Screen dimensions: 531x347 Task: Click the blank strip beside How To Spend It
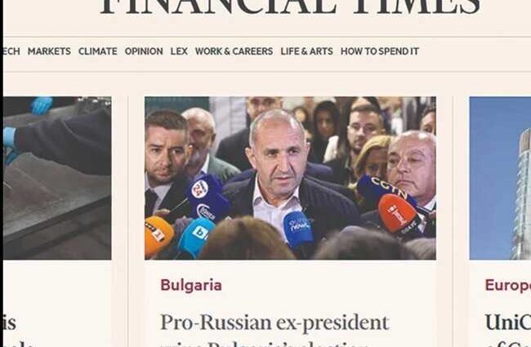pos(474,51)
